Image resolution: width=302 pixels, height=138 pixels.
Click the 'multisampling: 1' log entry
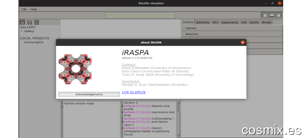coord(149,118)
